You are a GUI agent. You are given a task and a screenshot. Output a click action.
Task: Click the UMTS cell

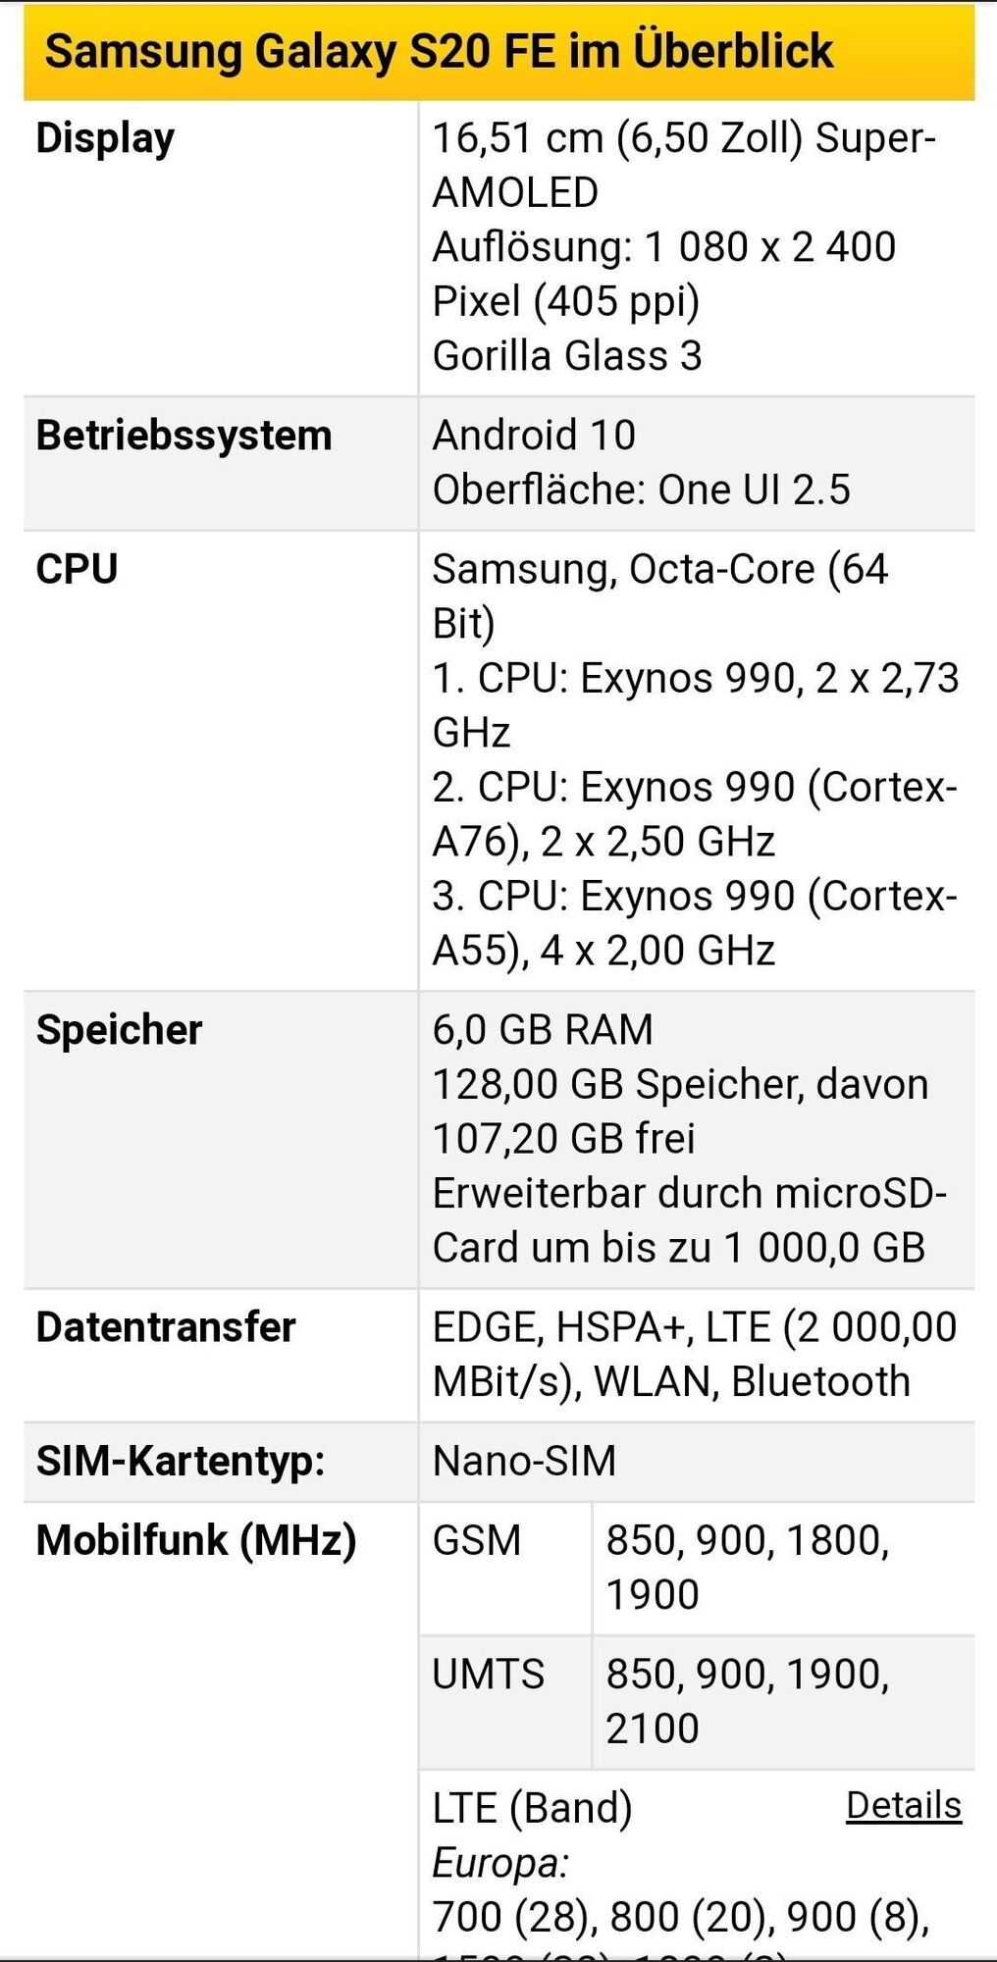(x=488, y=1674)
